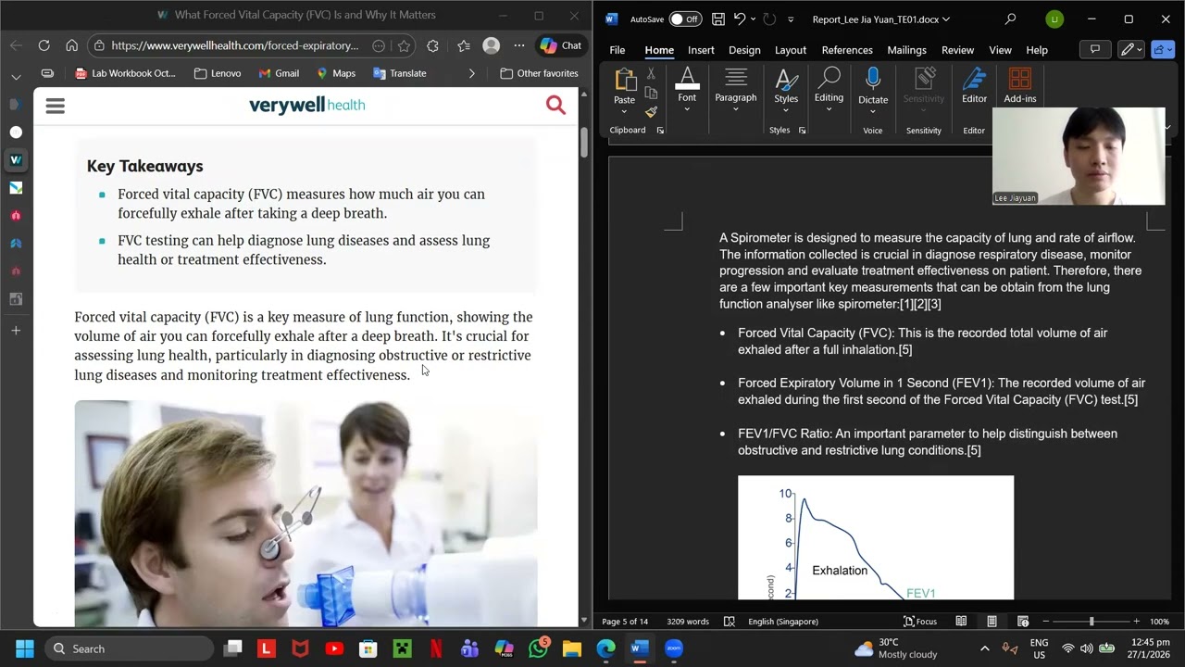Open Zoom from the Windows taskbar
1185x667 pixels.
tap(673, 648)
